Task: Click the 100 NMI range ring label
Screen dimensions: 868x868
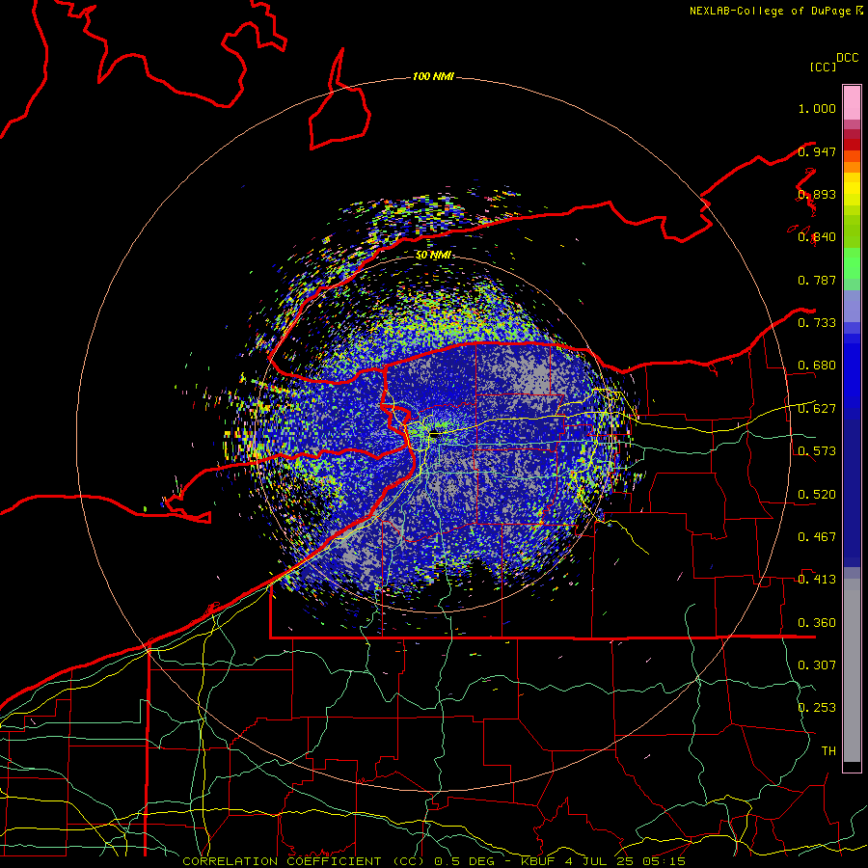Action: click(433, 76)
